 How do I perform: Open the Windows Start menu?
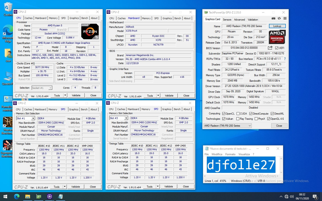6,196
